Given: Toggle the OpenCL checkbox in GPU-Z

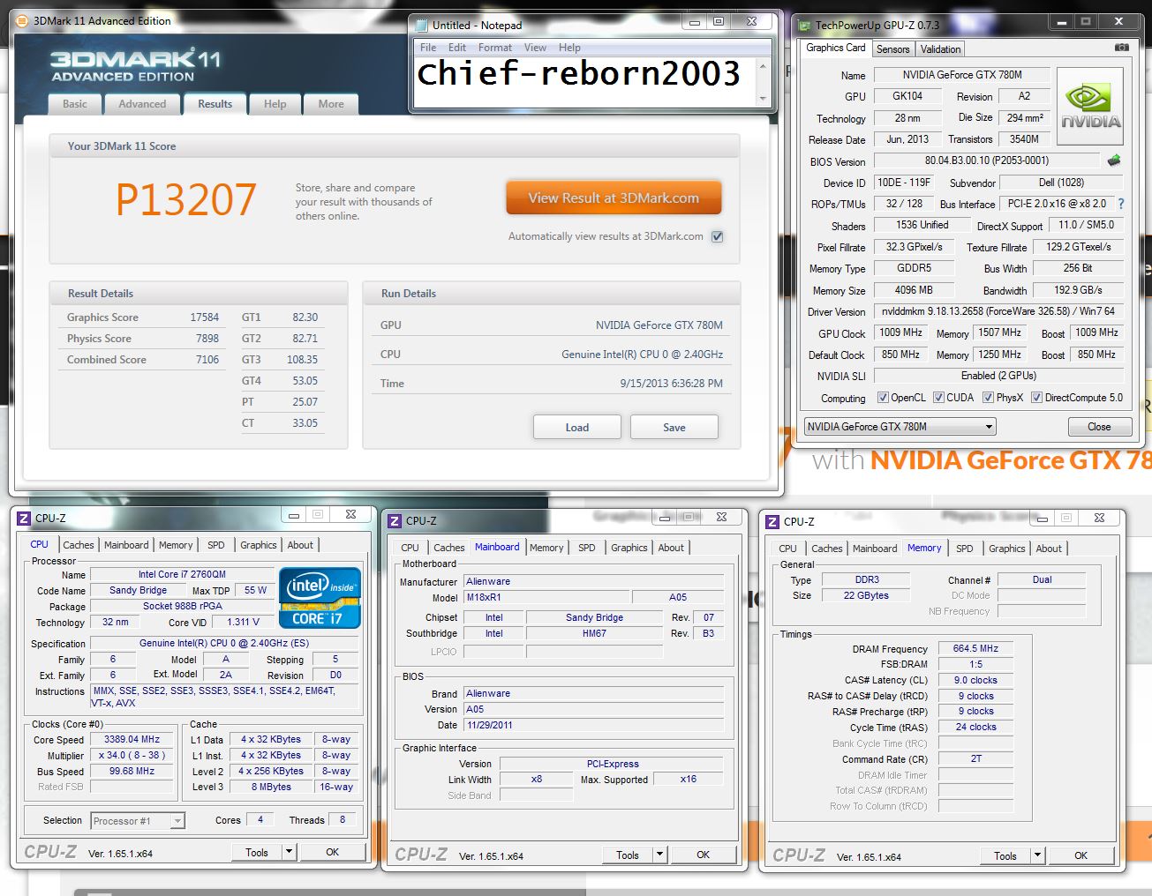Looking at the screenshot, I should pos(883,398).
